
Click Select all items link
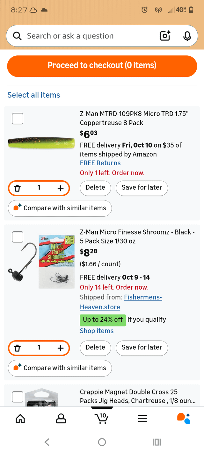[34, 95]
